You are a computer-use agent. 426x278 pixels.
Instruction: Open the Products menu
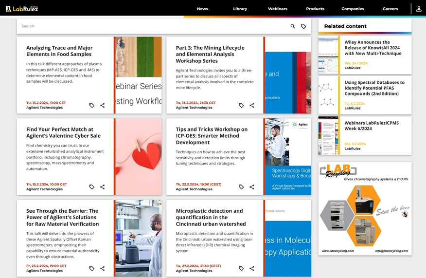(x=315, y=9)
